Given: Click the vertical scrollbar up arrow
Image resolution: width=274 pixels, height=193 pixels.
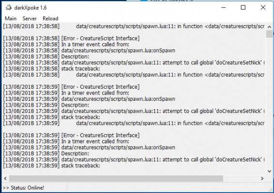Looking at the screenshot, I should tap(269, 27).
